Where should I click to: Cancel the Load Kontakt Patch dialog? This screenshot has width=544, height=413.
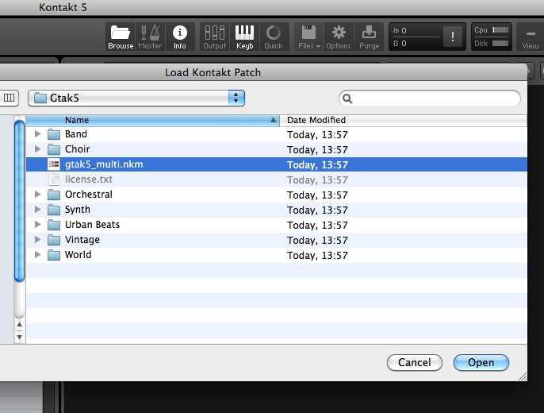(414, 362)
